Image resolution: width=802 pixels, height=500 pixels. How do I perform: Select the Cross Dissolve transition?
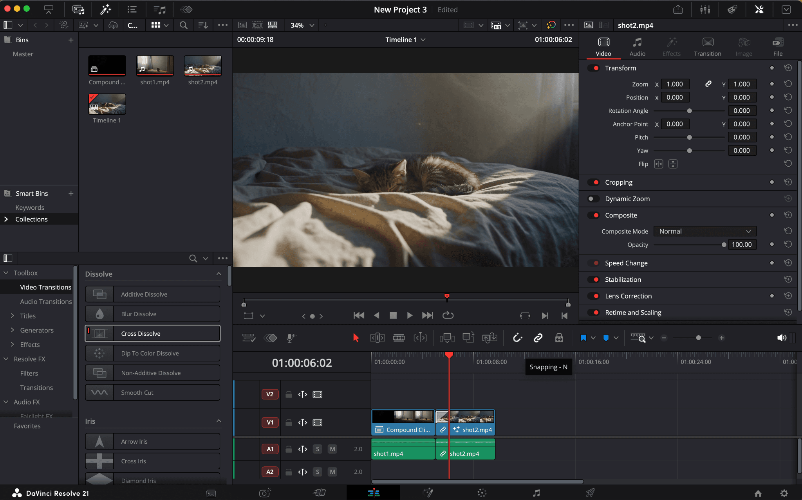pyautogui.click(x=153, y=333)
